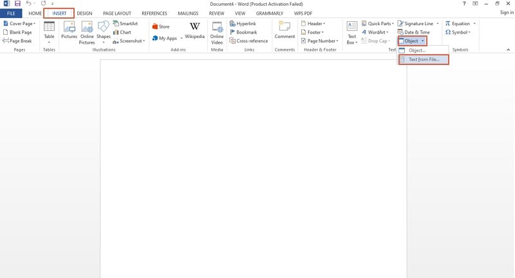Click the Object button in the ribbon
This screenshot has height=278, width=515.
pos(412,41)
